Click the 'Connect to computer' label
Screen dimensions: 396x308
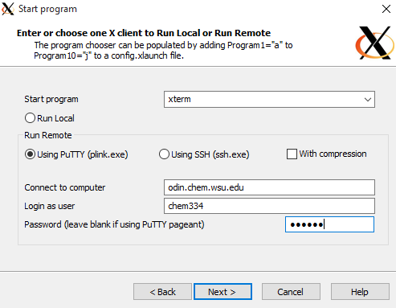(x=65, y=187)
